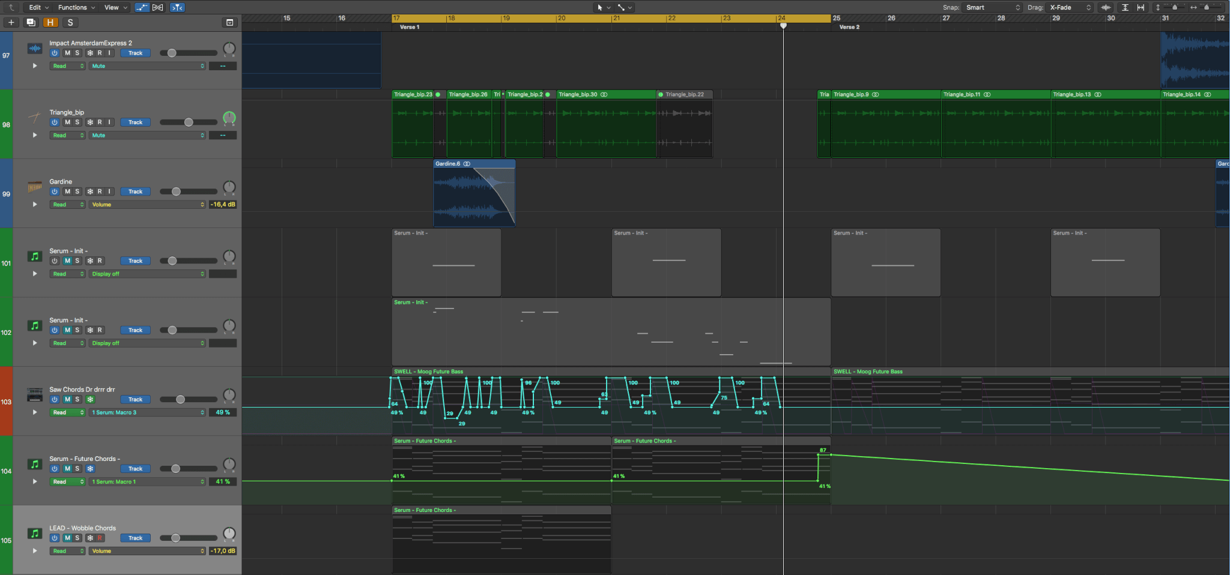
Task: Open Serum Macro 1 parameter dropdown
Action: coord(148,481)
